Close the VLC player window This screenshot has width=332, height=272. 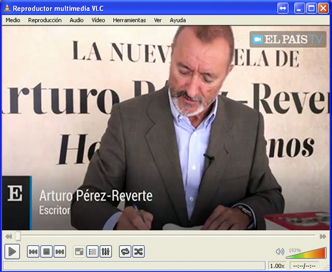[324, 8]
